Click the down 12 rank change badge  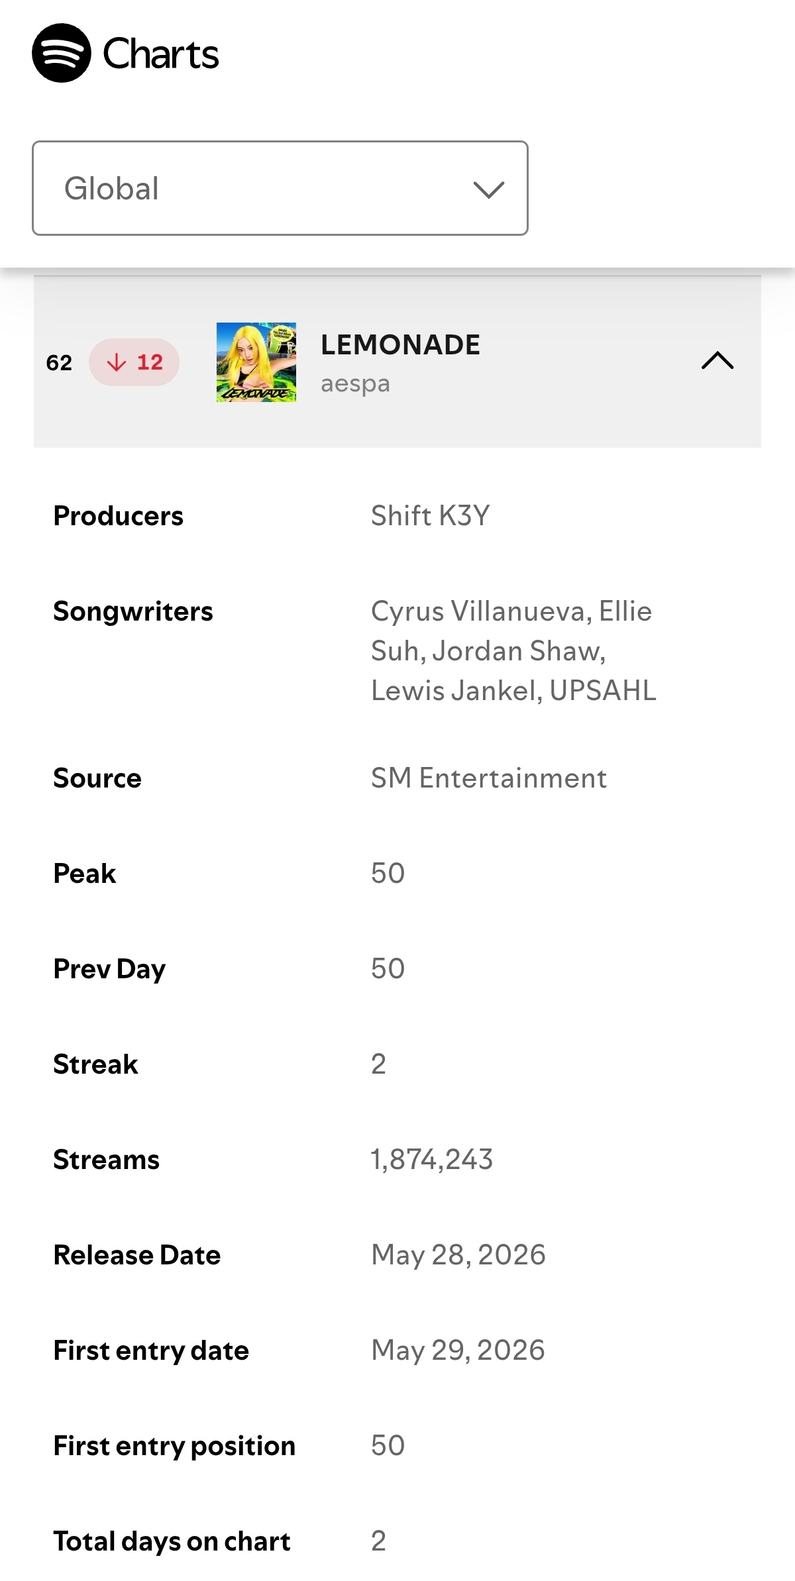[x=134, y=362]
